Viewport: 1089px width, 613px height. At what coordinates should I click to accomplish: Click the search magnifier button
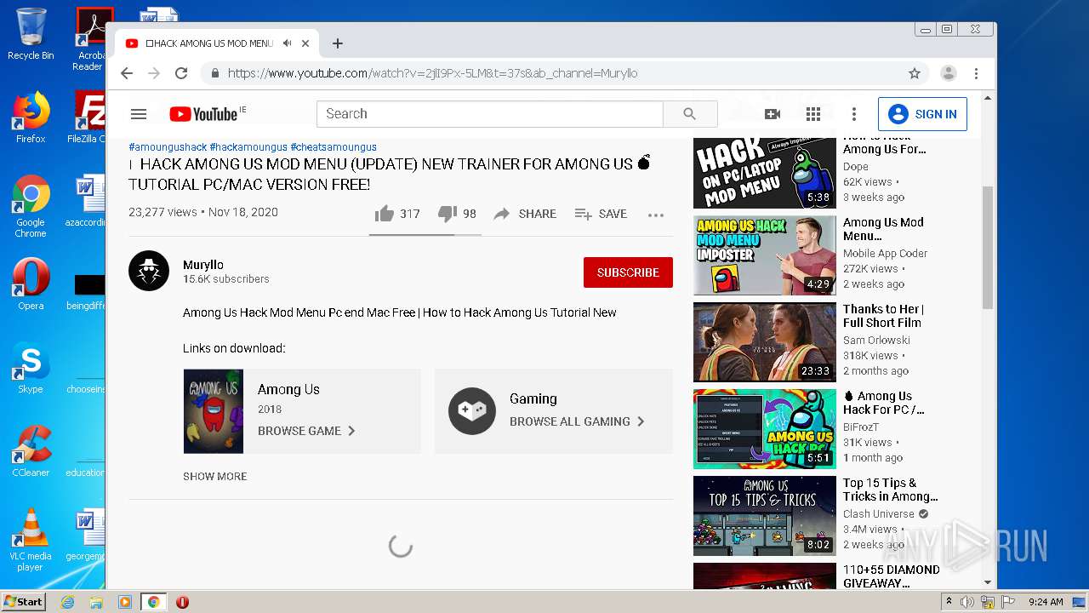(x=690, y=114)
